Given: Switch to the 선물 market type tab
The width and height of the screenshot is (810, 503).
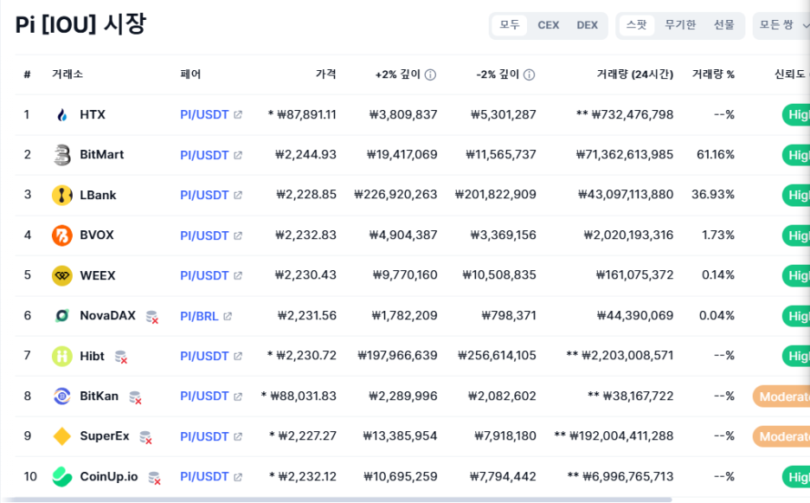Looking at the screenshot, I should coord(723,25).
